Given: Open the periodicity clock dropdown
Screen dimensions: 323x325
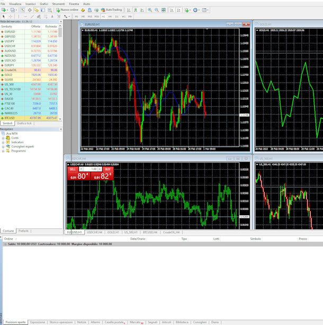Looking at the screenshot, I should click(x=196, y=10).
